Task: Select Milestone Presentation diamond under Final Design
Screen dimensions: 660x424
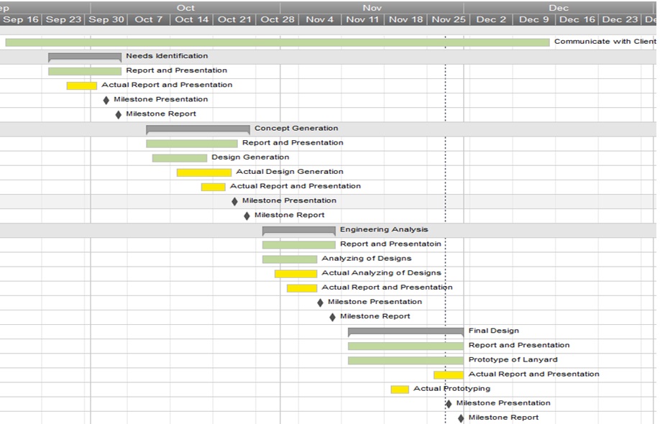Action: (x=449, y=404)
